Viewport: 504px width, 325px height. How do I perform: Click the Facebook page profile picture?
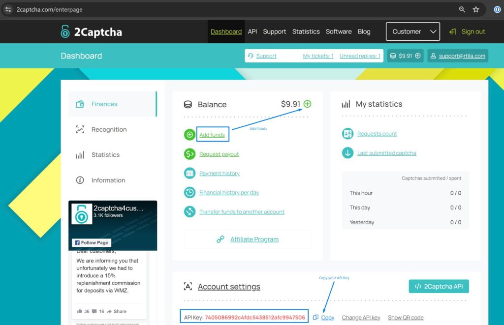[82, 214]
